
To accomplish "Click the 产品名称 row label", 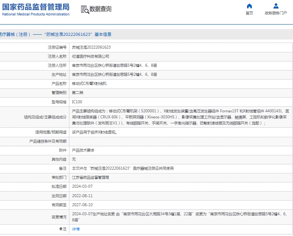I will point(59,84).
